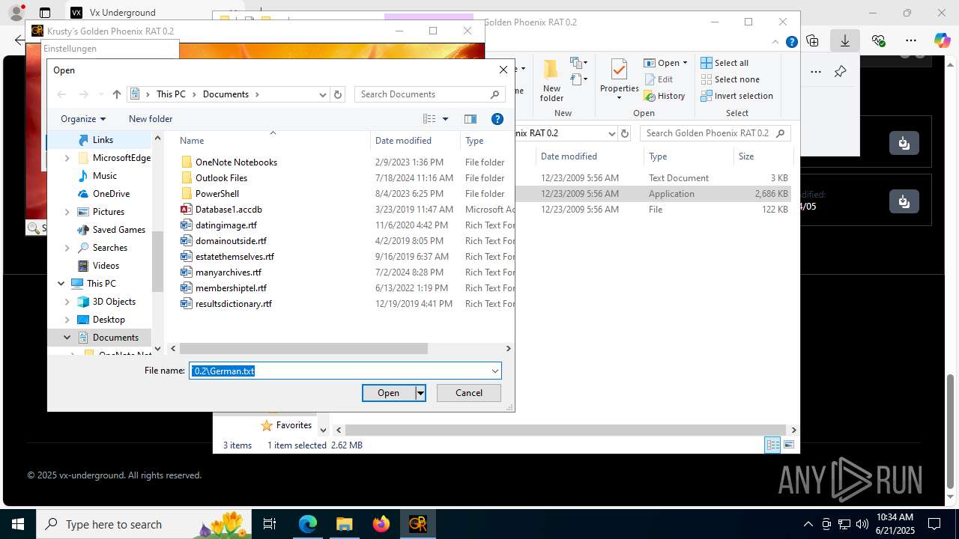Click History in the Explorer ribbon
The height and width of the screenshot is (539, 959).
point(664,96)
